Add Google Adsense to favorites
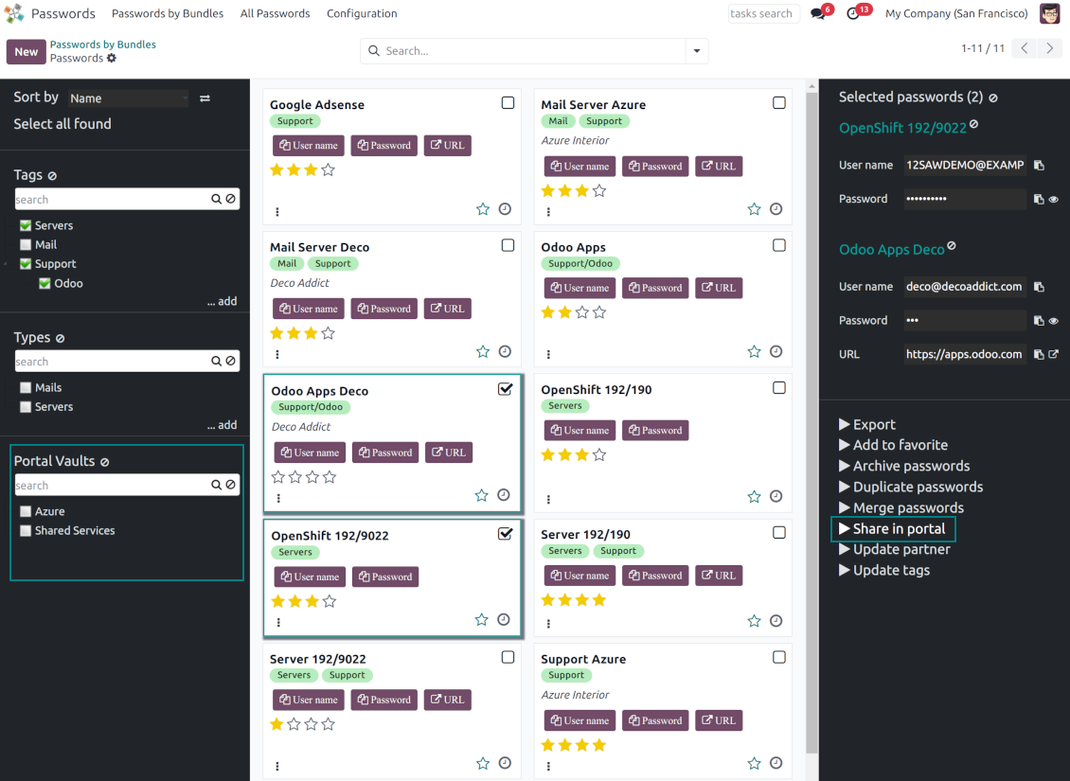Viewport: 1070px width, 781px height. [x=483, y=209]
